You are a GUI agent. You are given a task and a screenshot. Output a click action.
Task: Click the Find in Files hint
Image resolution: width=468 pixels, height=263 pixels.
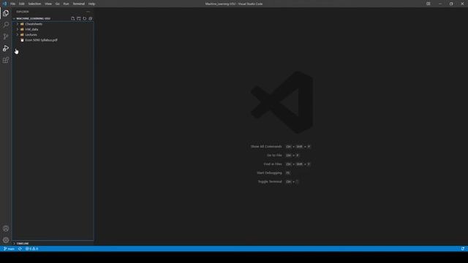pyautogui.click(x=273, y=164)
